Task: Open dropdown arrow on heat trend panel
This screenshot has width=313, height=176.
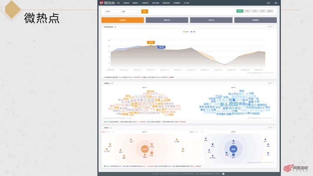Action: tap(274, 27)
